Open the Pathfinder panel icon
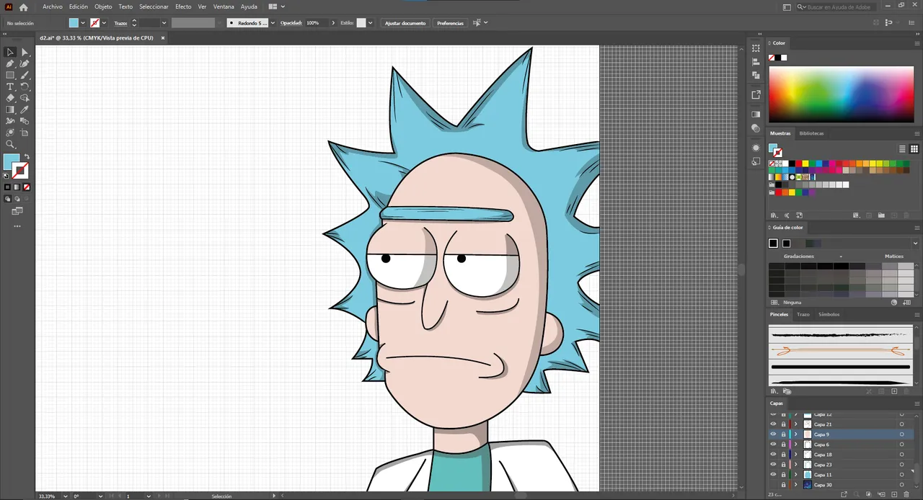Image resolution: width=923 pixels, height=500 pixels. coord(756,75)
